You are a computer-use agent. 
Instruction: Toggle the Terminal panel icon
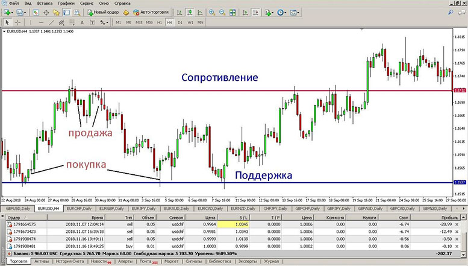coord(67,13)
